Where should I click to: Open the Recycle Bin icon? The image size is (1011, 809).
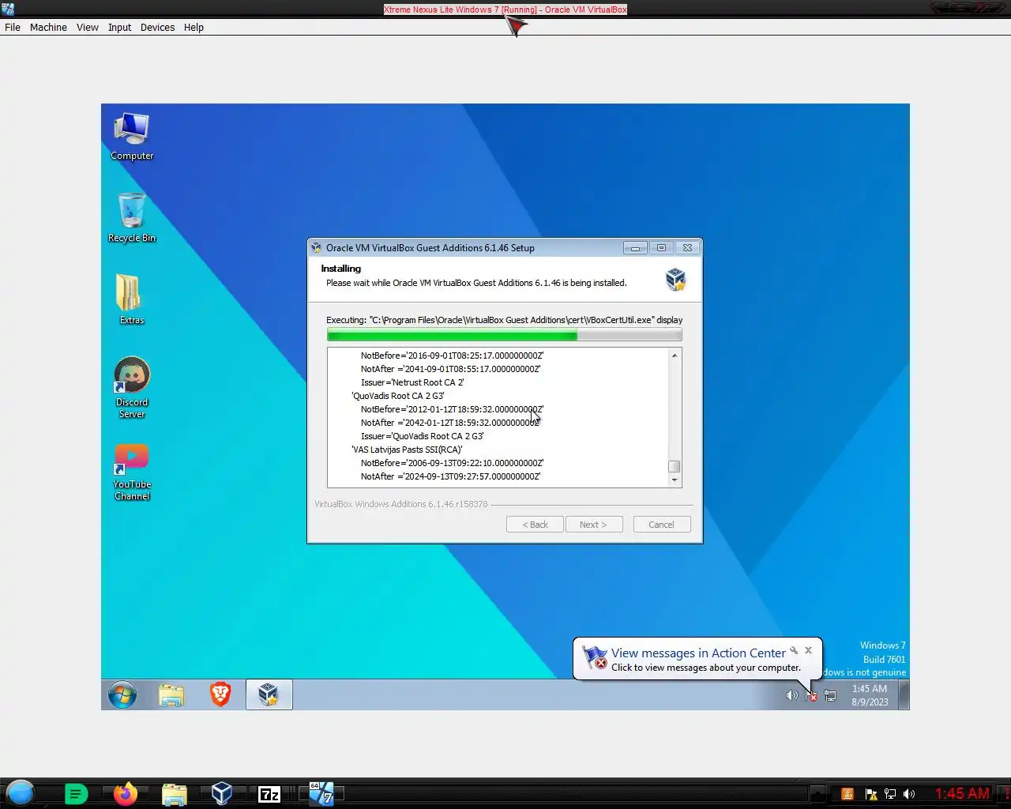point(132,217)
